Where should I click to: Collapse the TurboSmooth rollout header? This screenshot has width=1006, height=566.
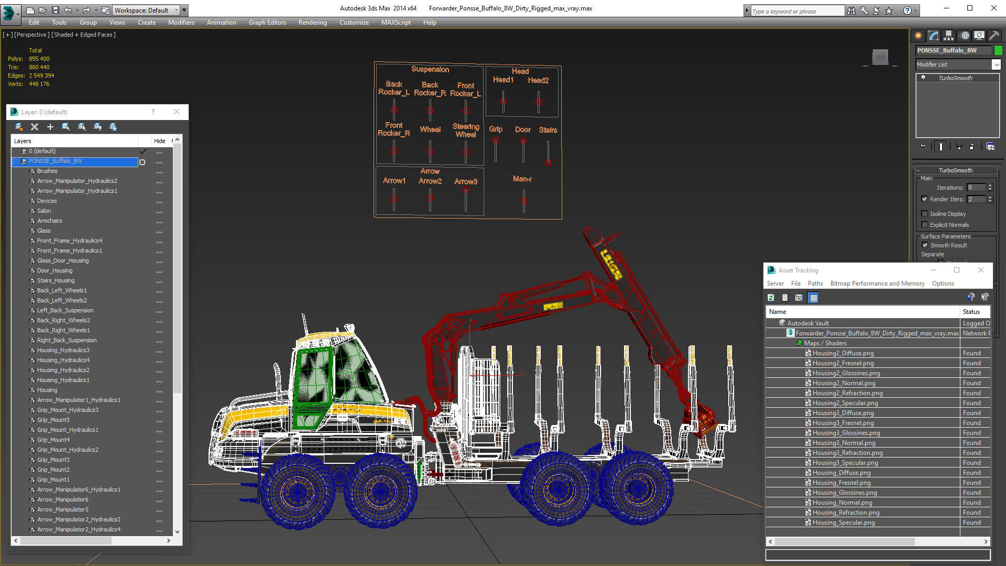click(x=955, y=170)
